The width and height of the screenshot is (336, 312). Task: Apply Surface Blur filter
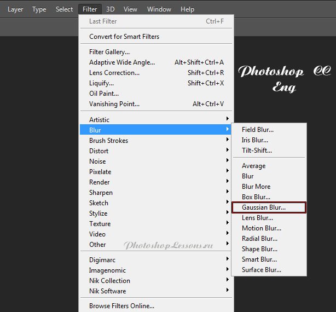pos(262,270)
